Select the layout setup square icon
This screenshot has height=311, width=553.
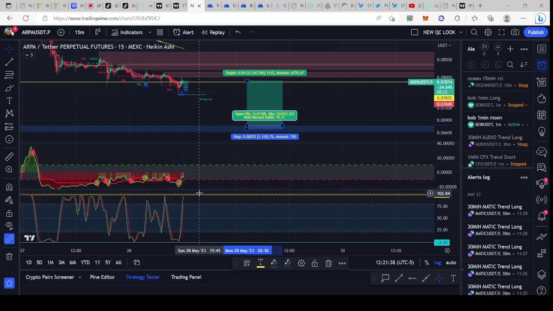pyautogui.click(x=415, y=32)
